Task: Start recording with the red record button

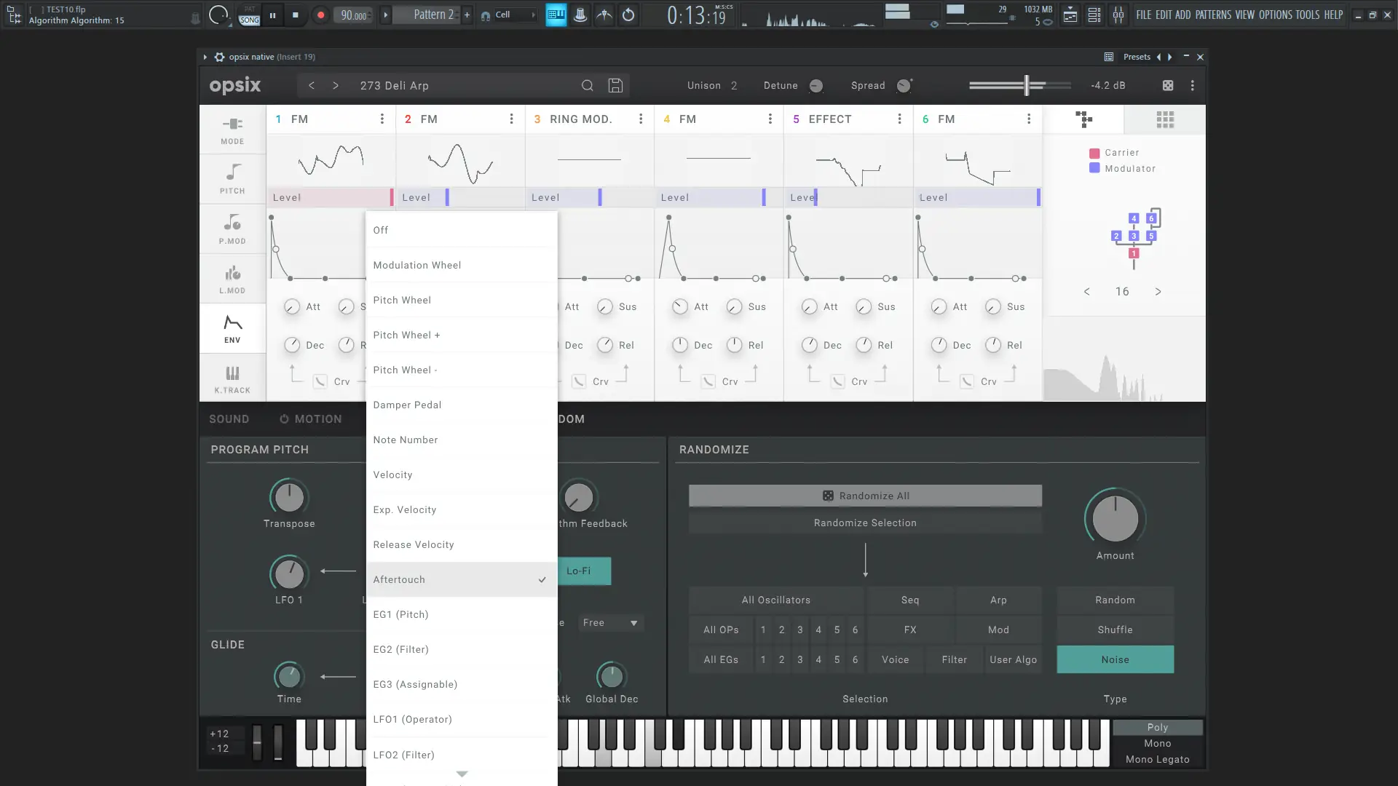Action: (320, 14)
